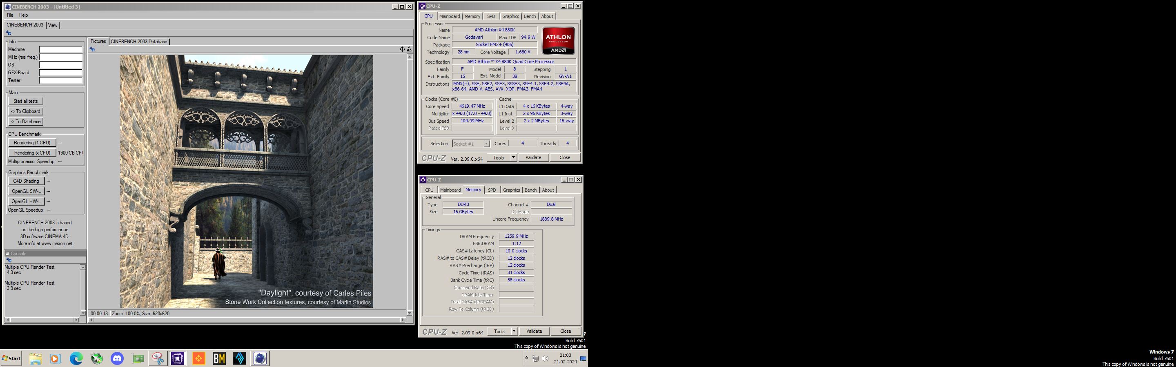Click the green compass taskbar icon
The height and width of the screenshot is (367, 1176).
[97, 359]
